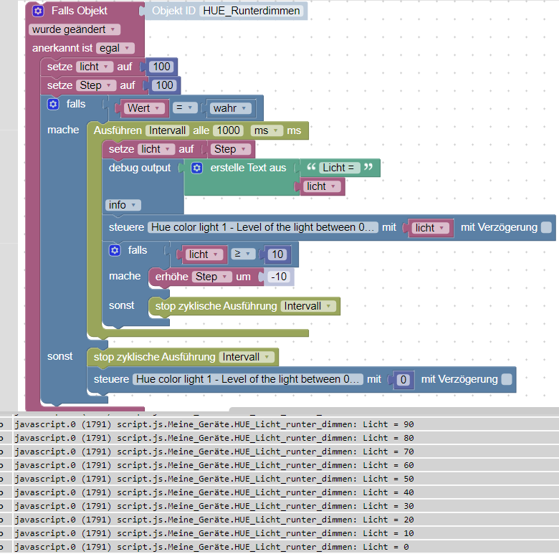Click Objekt ID field HUE_Runterdimmen
The image size is (559, 554).
[x=252, y=11]
